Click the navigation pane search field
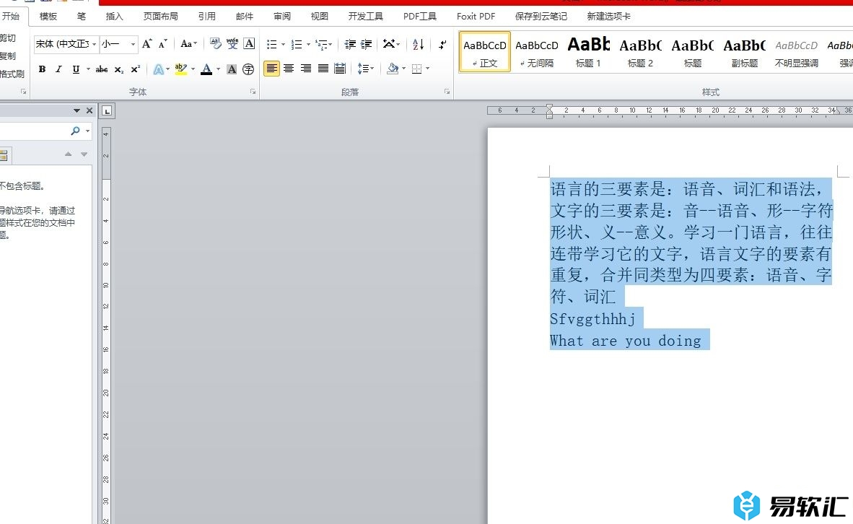The image size is (853, 524). click(36, 131)
